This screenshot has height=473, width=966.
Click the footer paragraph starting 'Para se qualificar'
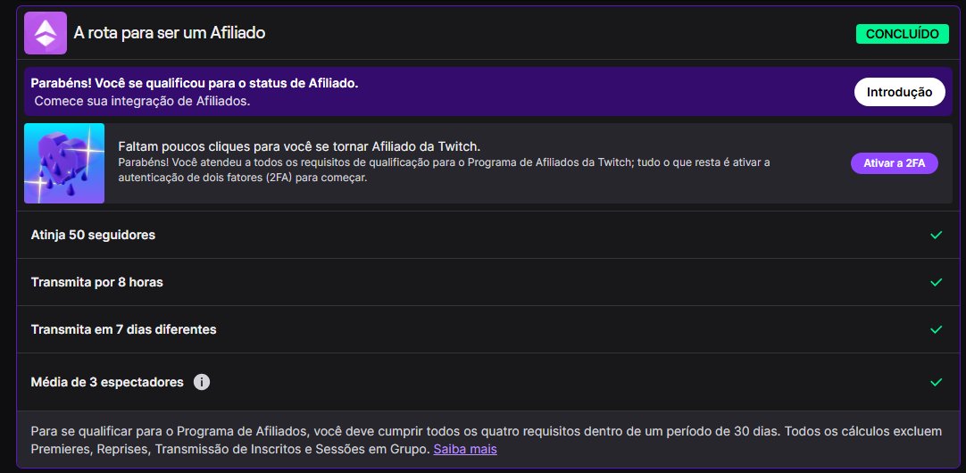pyautogui.click(x=486, y=440)
